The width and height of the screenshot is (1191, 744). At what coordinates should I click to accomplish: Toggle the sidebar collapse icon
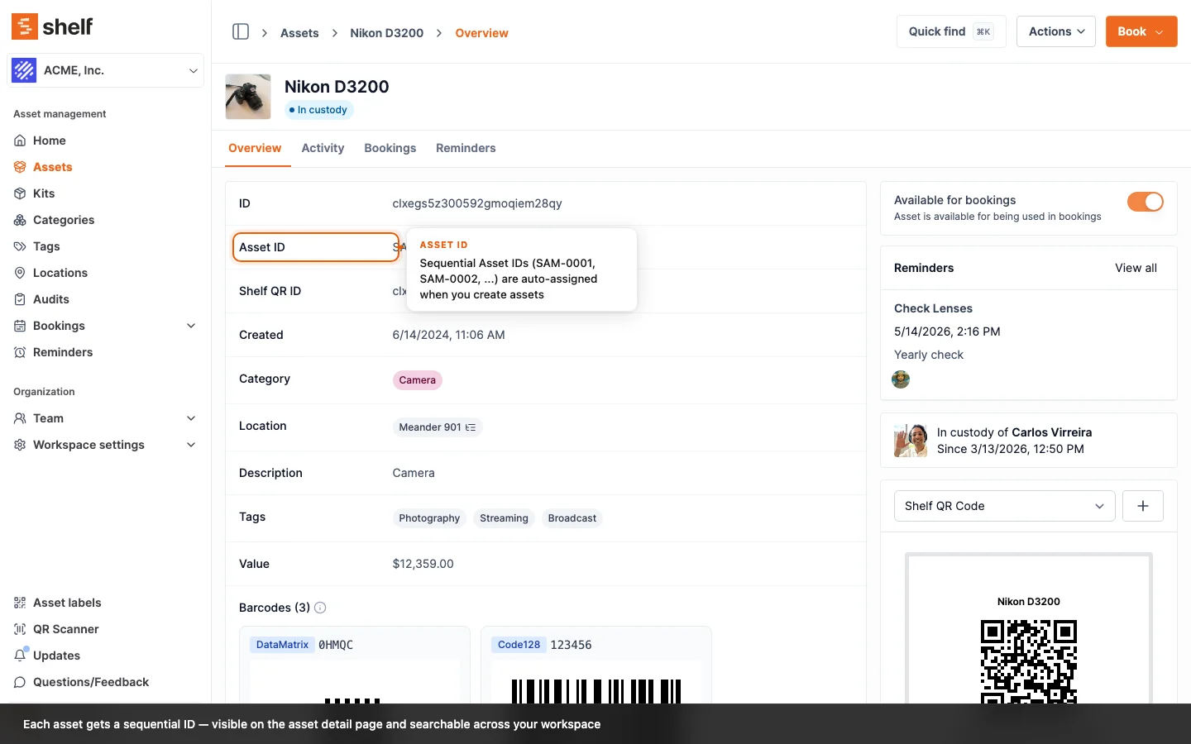241,32
